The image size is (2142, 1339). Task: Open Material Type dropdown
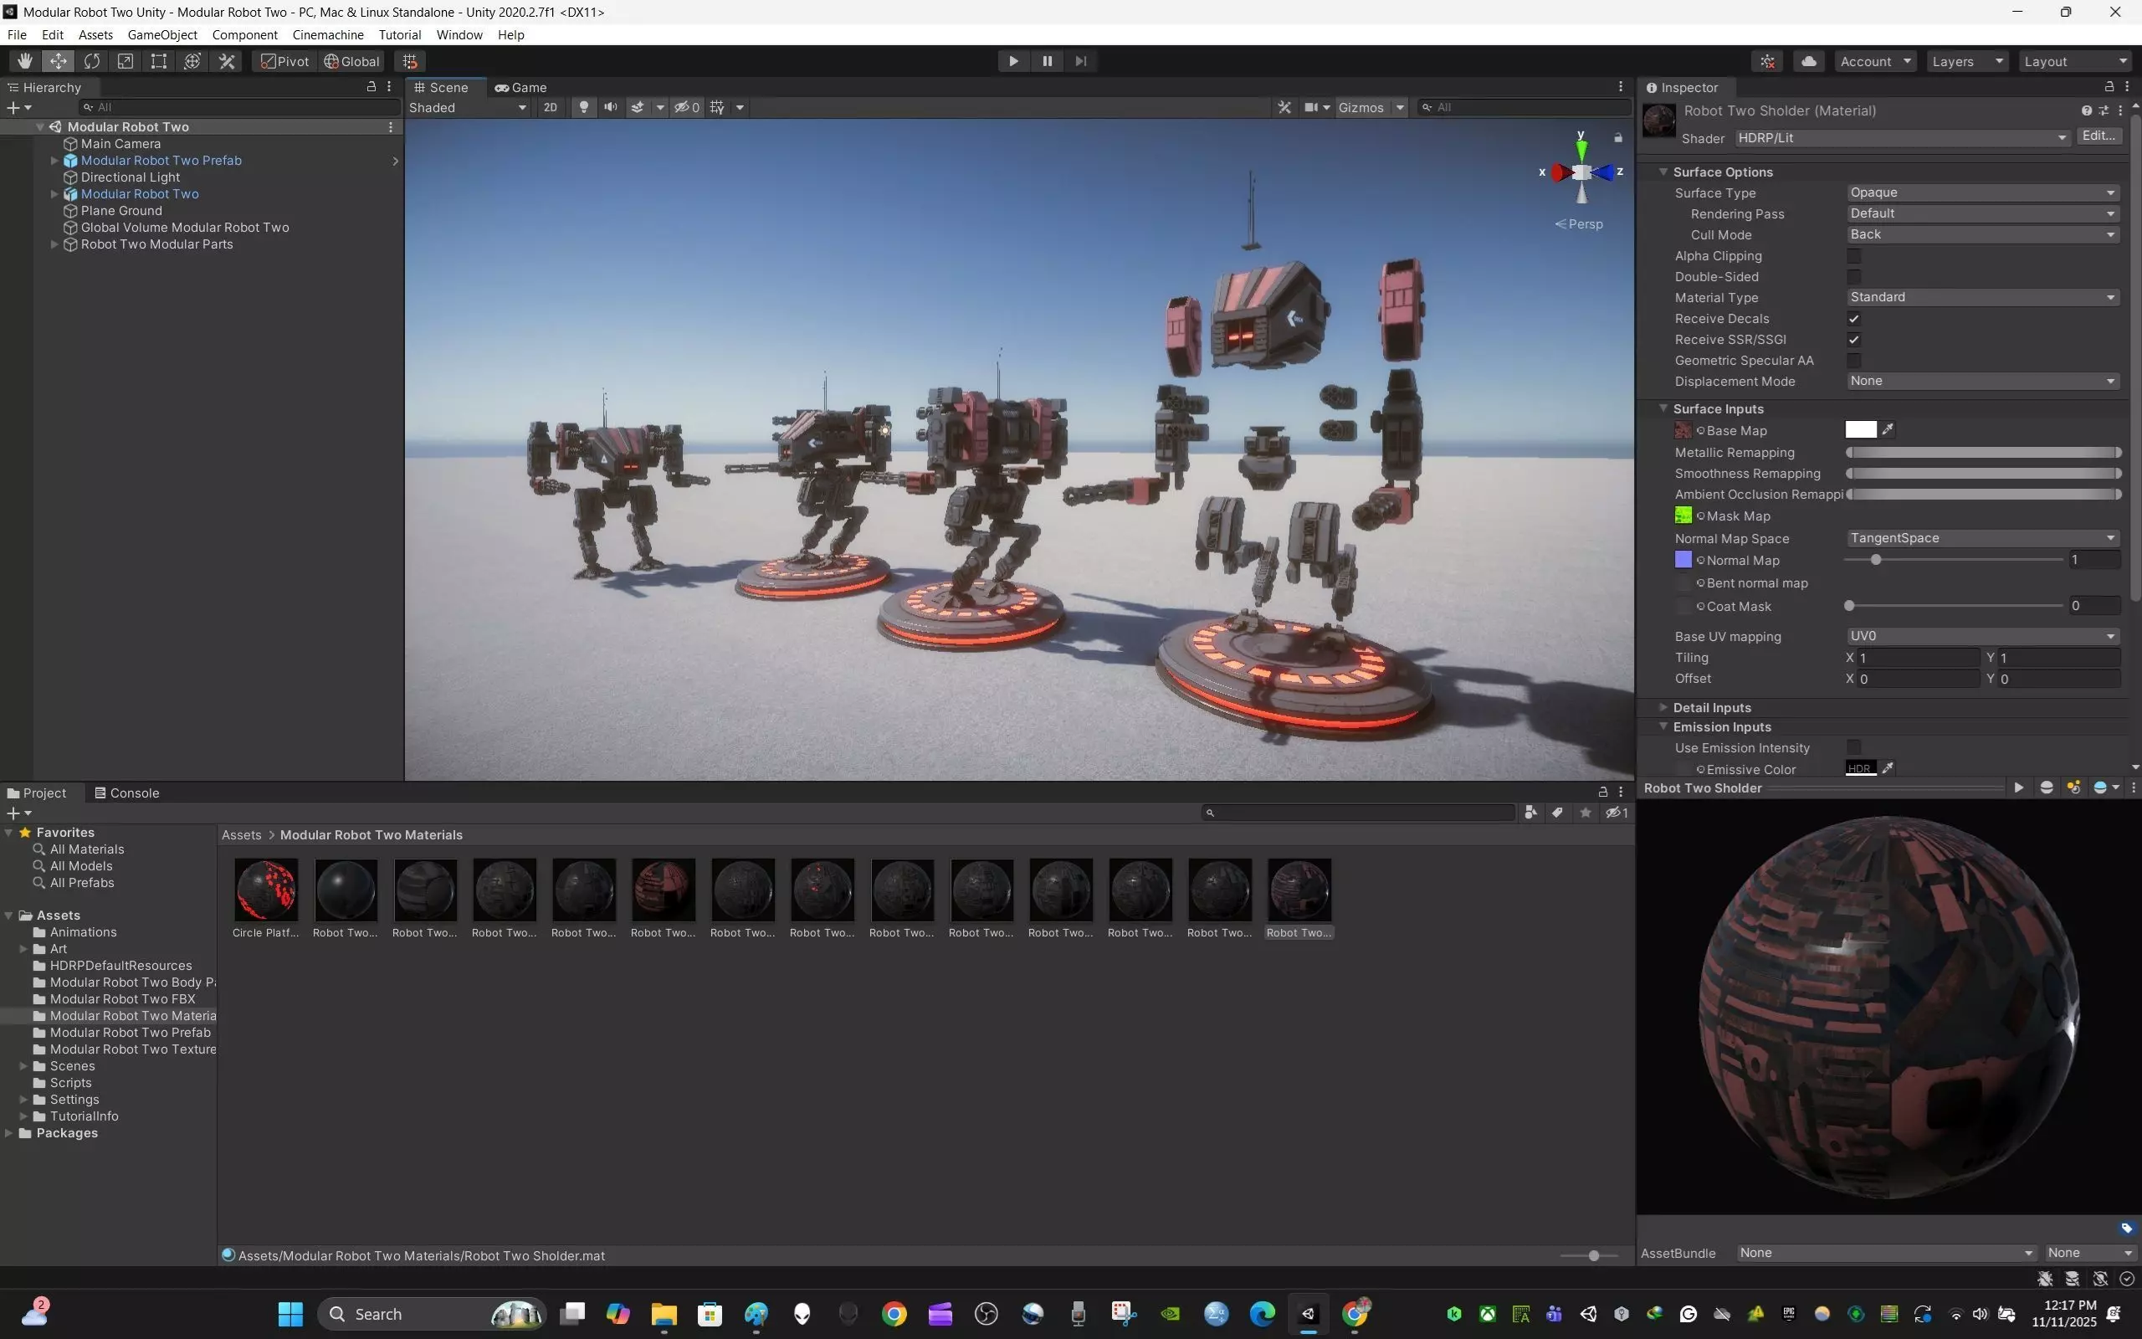click(1983, 298)
